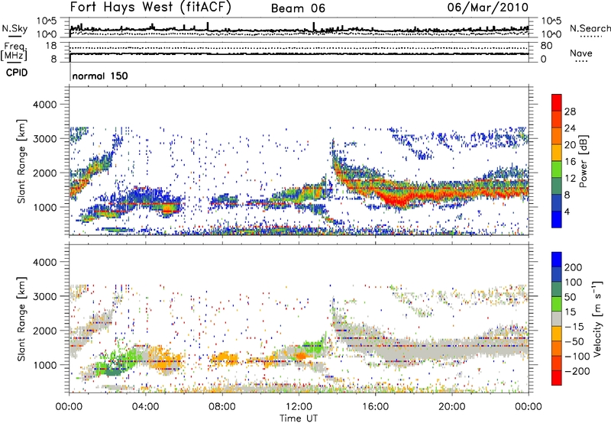Click the "200" tick on the Velocity colorbar

pyautogui.click(x=574, y=267)
